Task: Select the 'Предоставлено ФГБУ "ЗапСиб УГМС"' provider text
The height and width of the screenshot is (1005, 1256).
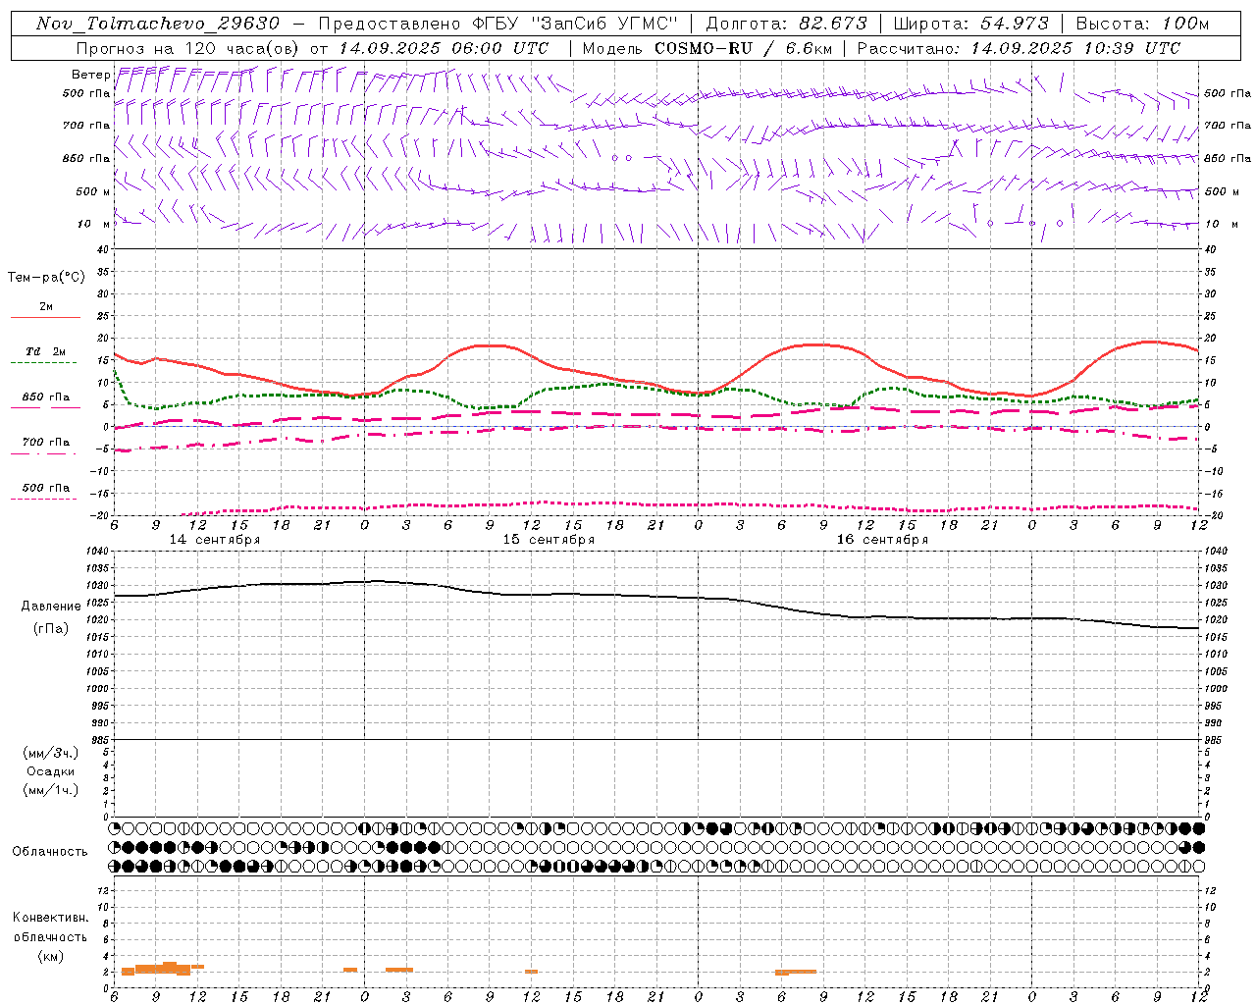Action: point(497,24)
